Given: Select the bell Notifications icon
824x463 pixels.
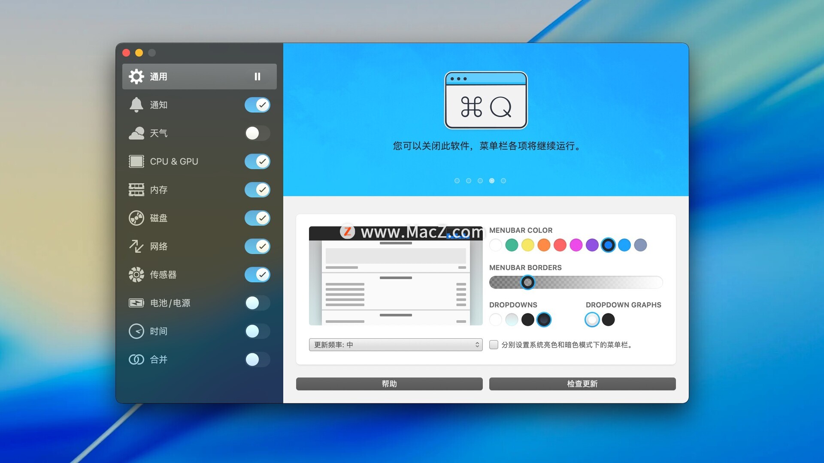Looking at the screenshot, I should (x=136, y=105).
